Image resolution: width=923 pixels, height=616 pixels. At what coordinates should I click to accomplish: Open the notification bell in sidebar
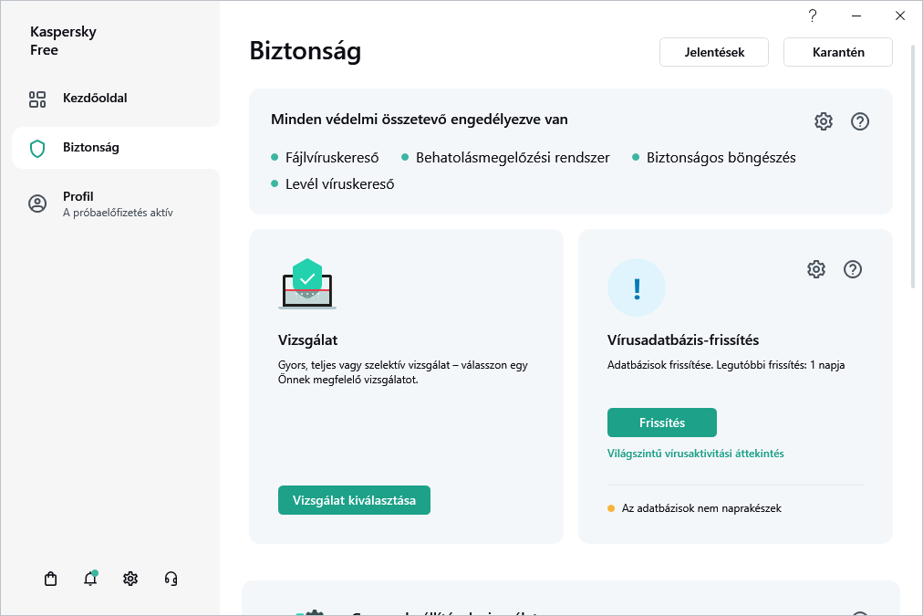90,579
